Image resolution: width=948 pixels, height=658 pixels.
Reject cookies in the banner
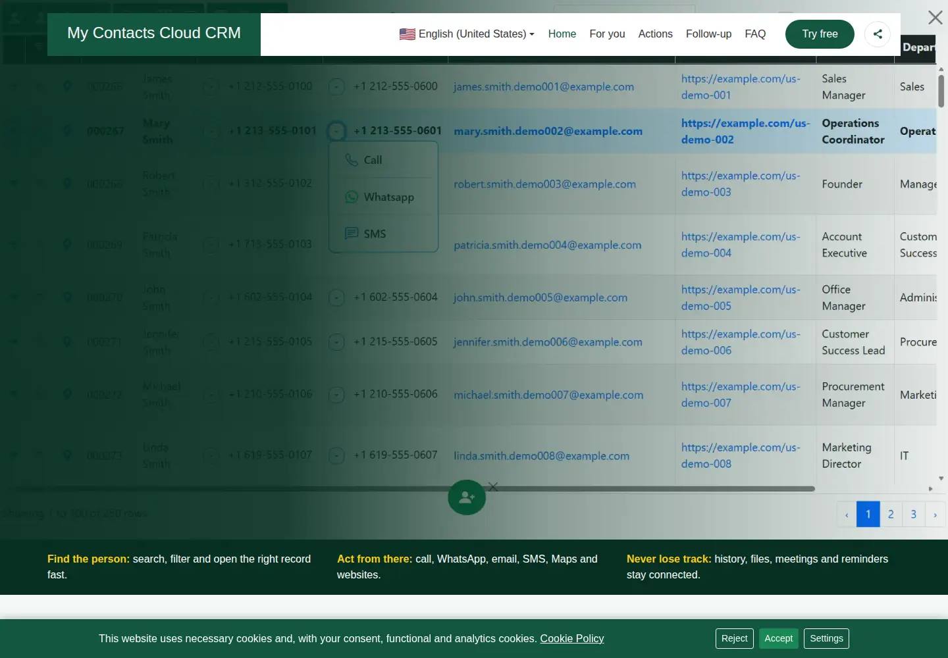click(734, 638)
